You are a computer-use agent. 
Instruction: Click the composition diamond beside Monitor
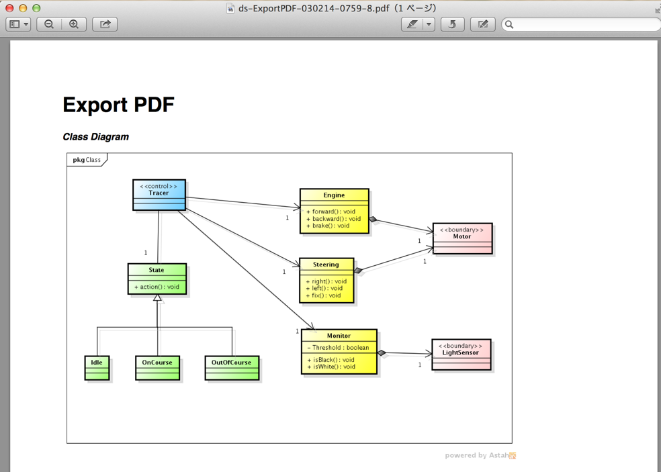[382, 353]
